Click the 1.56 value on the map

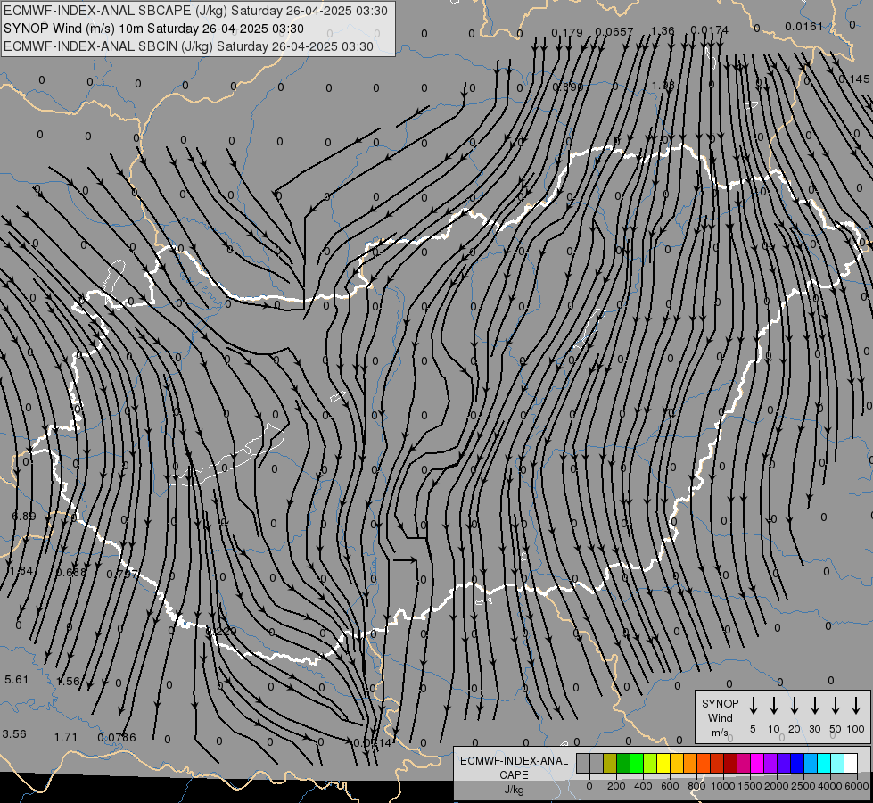click(x=69, y=681)
